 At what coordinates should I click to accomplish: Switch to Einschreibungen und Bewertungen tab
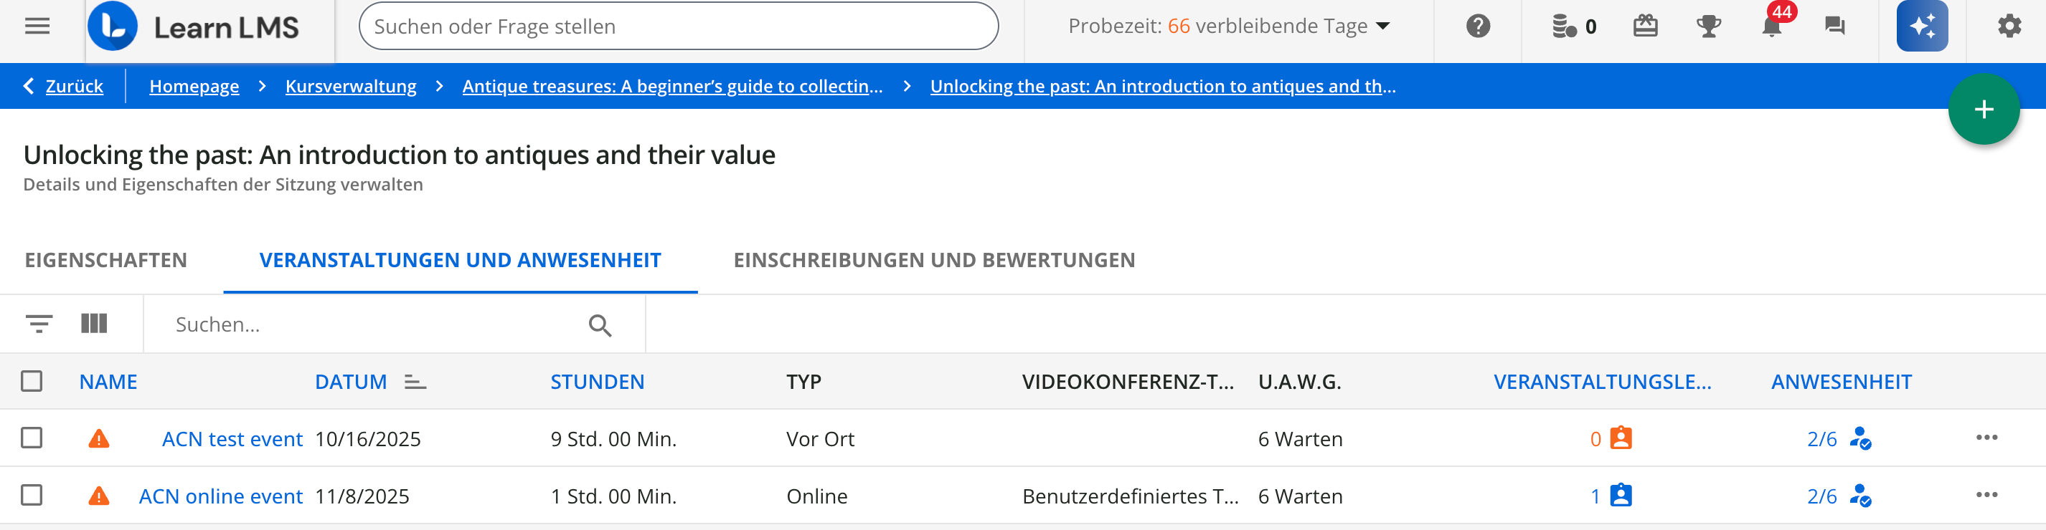[x=934, y=260]
